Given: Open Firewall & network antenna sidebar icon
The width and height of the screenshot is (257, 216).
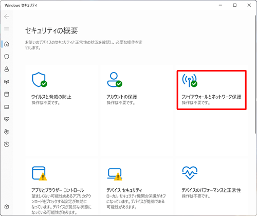Looking at the screenshot, I should click(x=7, y=82).
